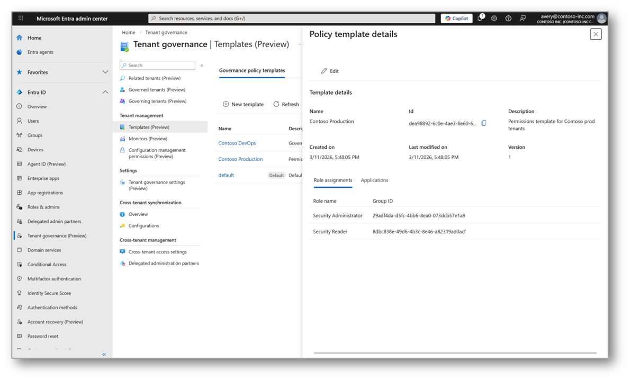The width and height of the screenshot is (631, 381).
Task: Click the Home breadcrumb link
Action: click(129, 33)
